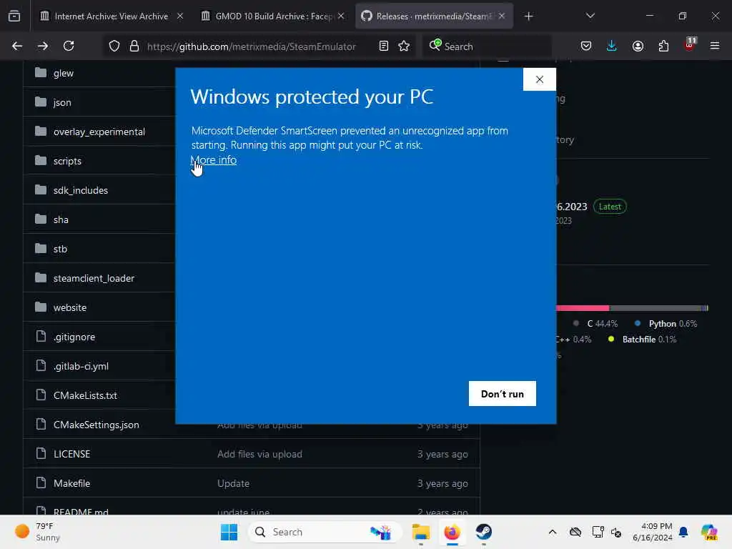Click the Latest release badge
This screenshot has height=549, width=732.
pyautogui.click(x=610, y=207)
